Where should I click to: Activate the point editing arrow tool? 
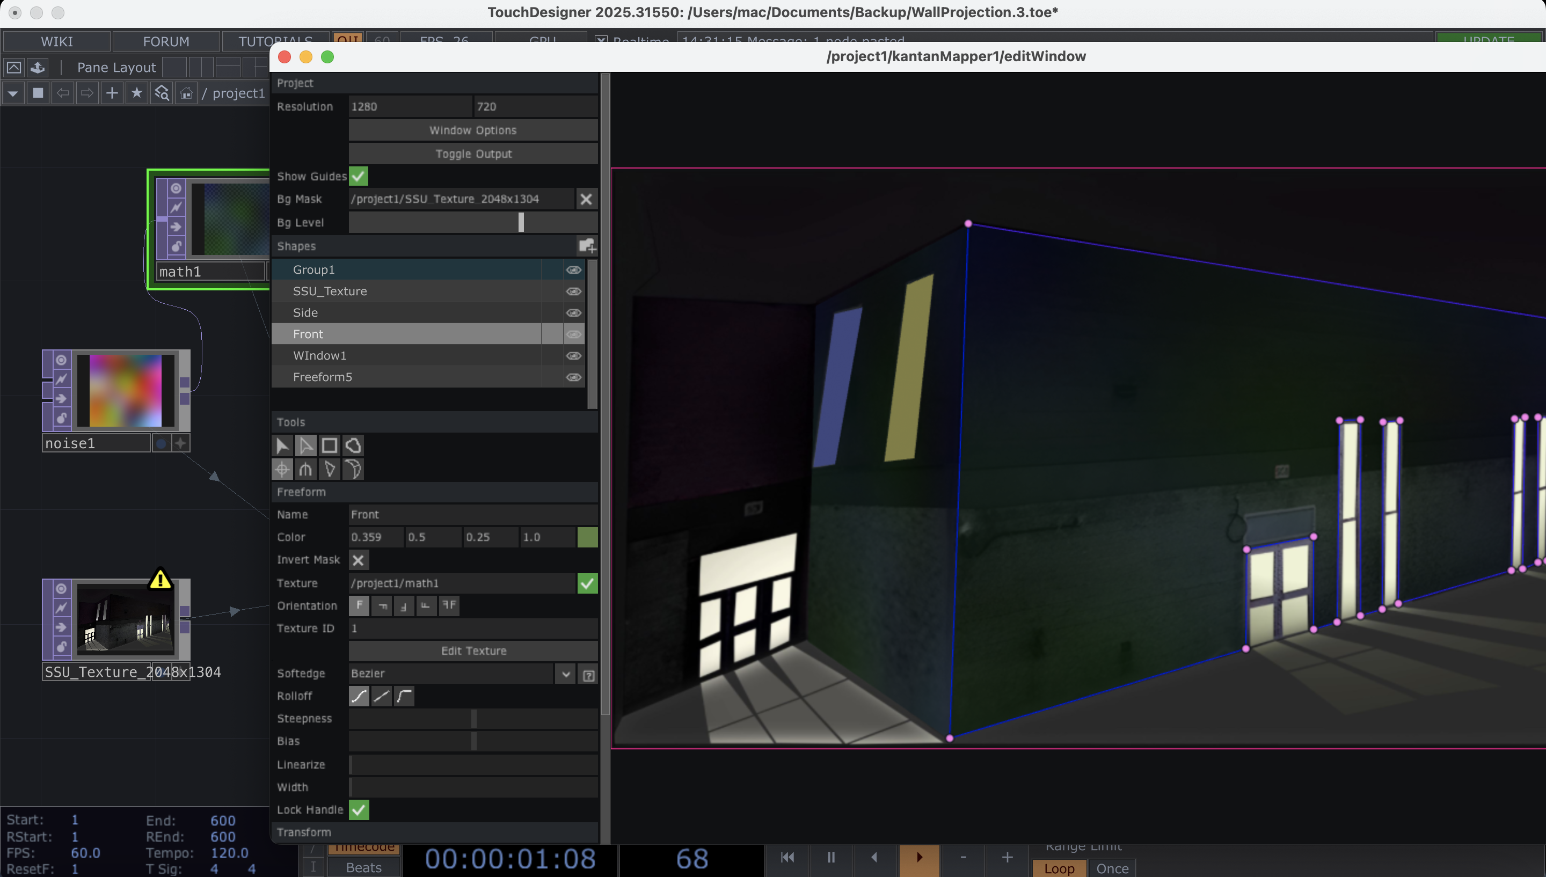[306, 445]
